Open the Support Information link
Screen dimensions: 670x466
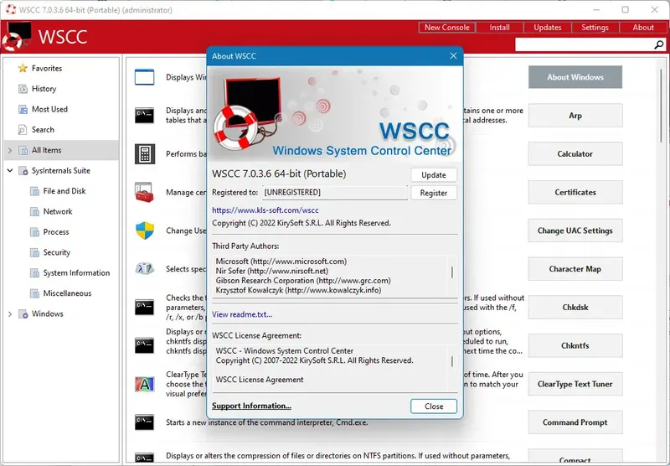(251, 406)
